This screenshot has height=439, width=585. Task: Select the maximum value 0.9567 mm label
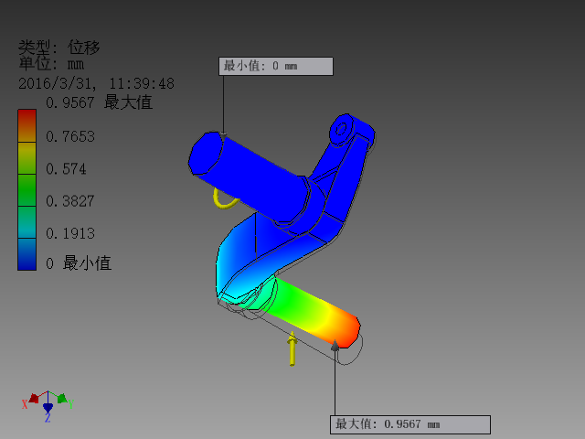click(x=410, y=424)
